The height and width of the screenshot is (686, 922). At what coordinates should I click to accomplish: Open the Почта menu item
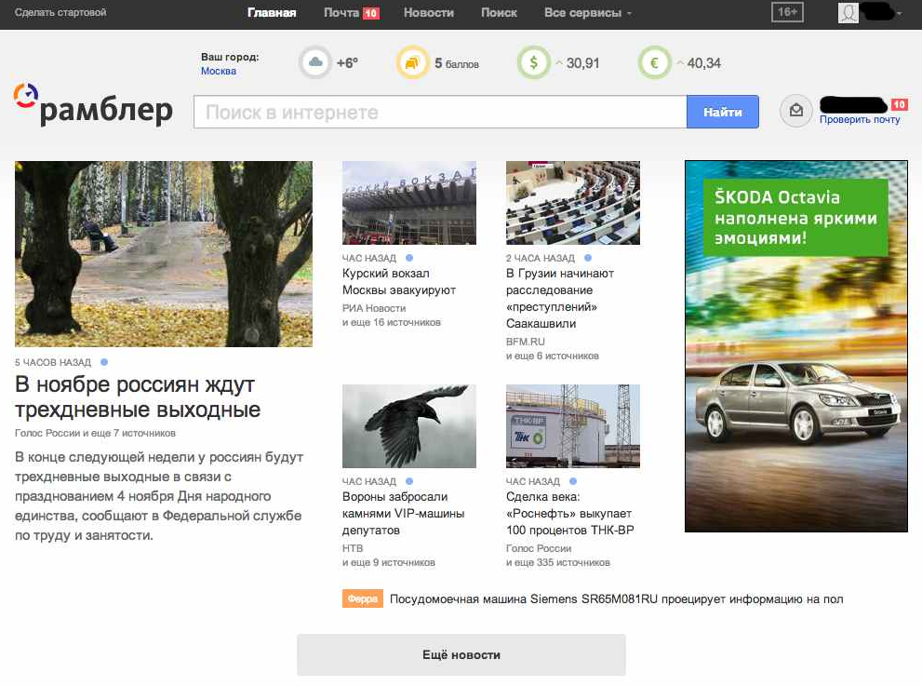pyautogui.click(x=341, y=13)
